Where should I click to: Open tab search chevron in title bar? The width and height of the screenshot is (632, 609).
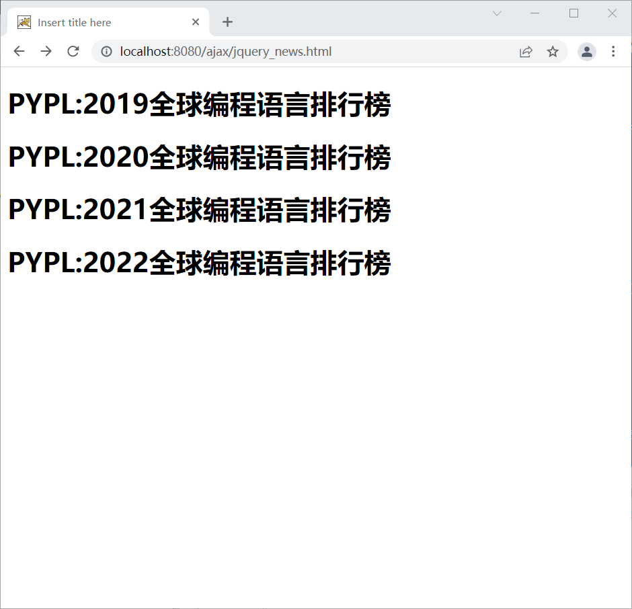(497, 13)
